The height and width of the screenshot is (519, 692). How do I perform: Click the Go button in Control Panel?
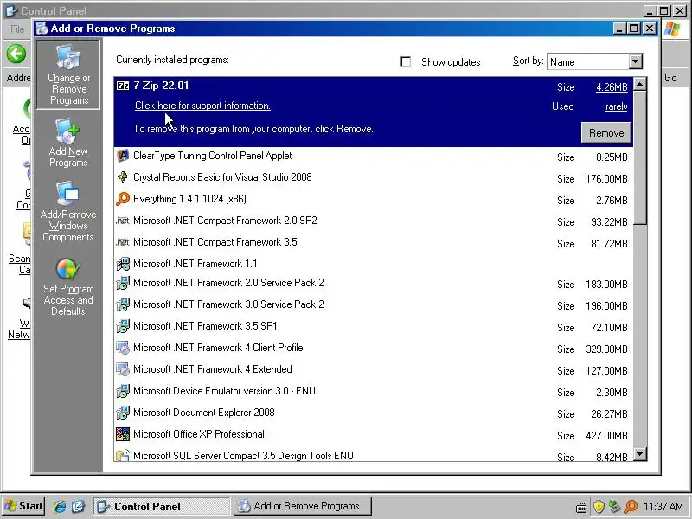point(670,78)
